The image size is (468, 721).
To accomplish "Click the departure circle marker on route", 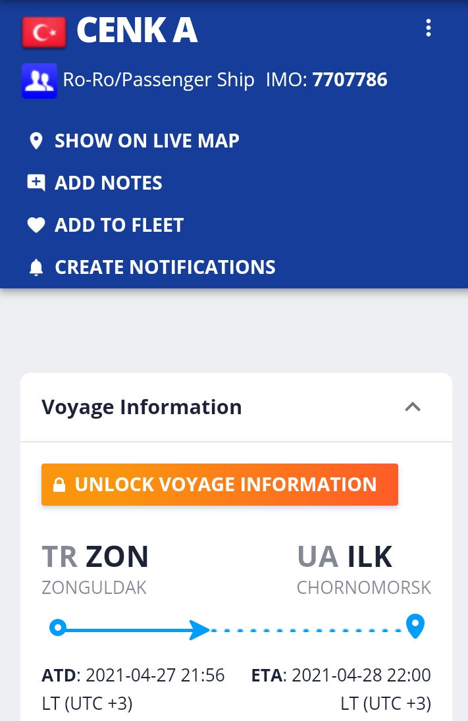I will 57,628.
